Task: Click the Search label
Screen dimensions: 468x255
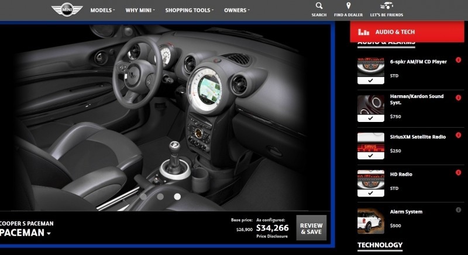Action: pyautogui.click(x=319, y=15)
